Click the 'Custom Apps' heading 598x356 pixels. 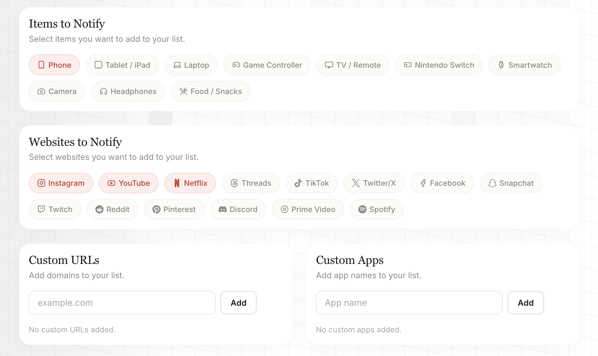coord(350,260)
